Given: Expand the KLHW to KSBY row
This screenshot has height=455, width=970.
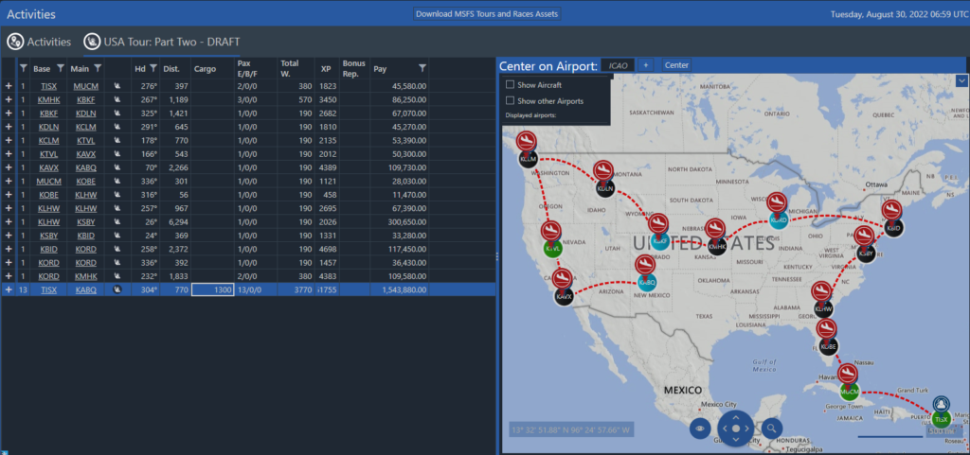Looking at the screenshot, I should click(9, 222).
